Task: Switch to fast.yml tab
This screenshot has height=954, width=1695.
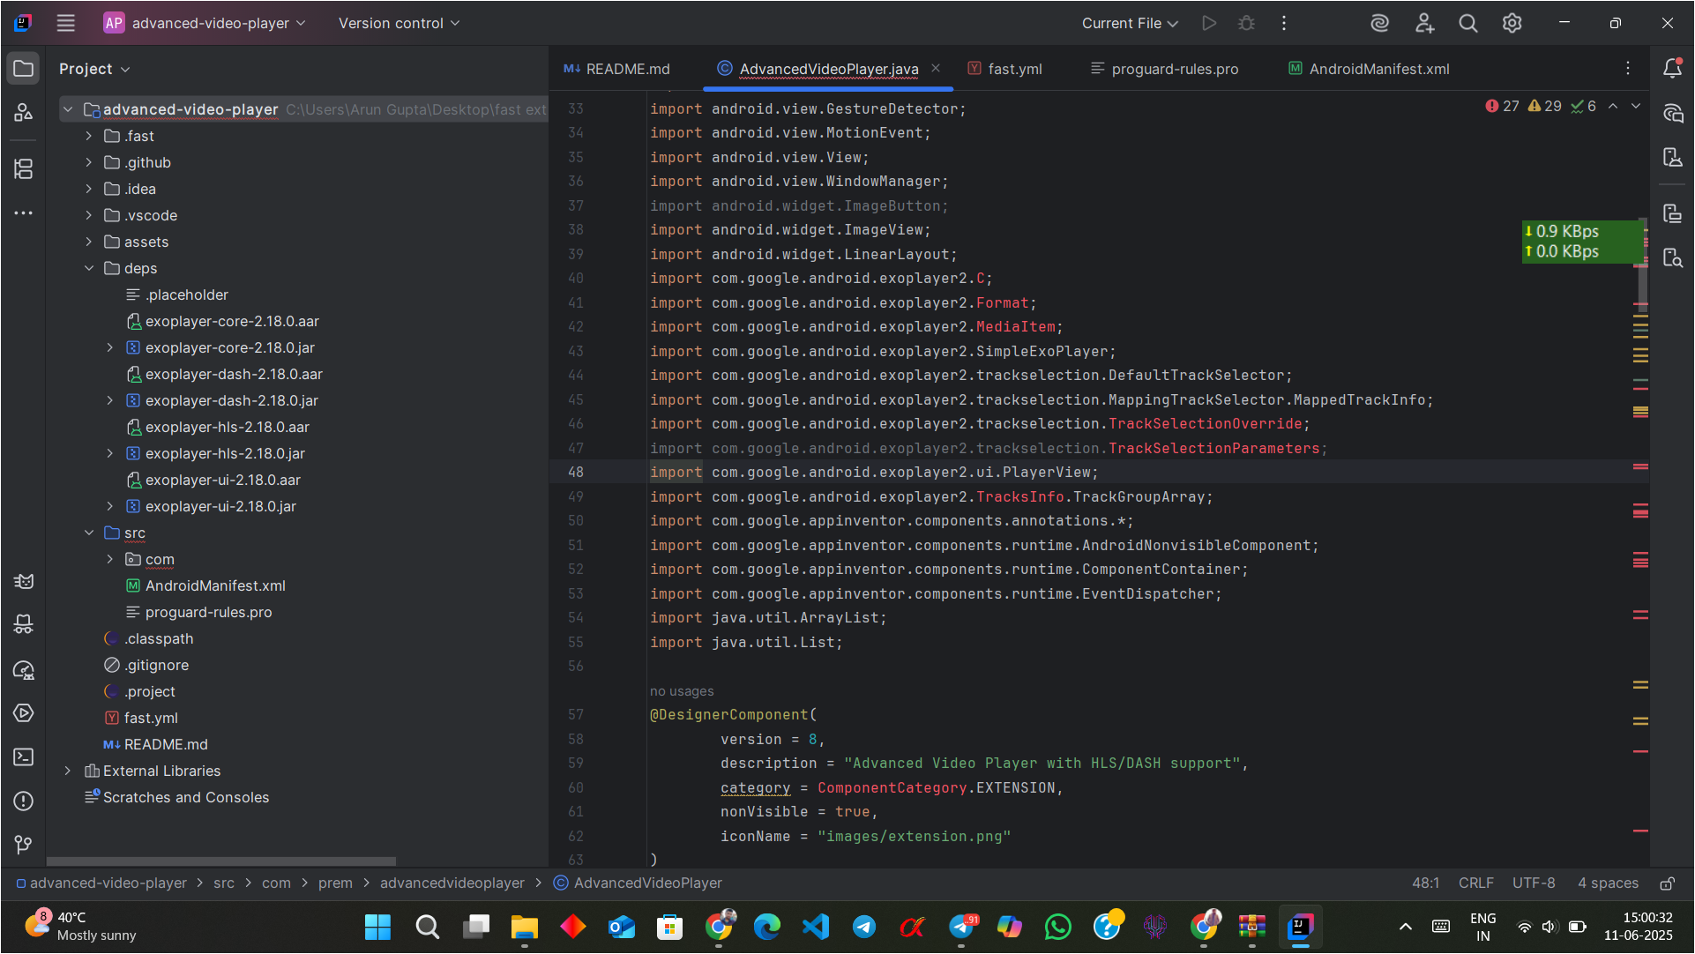Action: pyautogui.click(x=1004, y=69)
